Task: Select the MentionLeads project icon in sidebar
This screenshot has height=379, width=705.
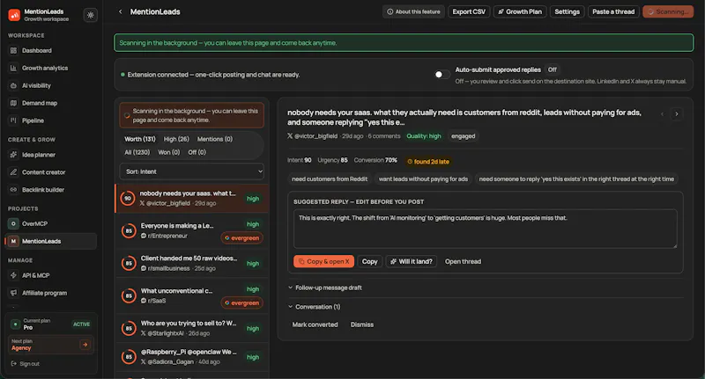Action: (13, 241)
